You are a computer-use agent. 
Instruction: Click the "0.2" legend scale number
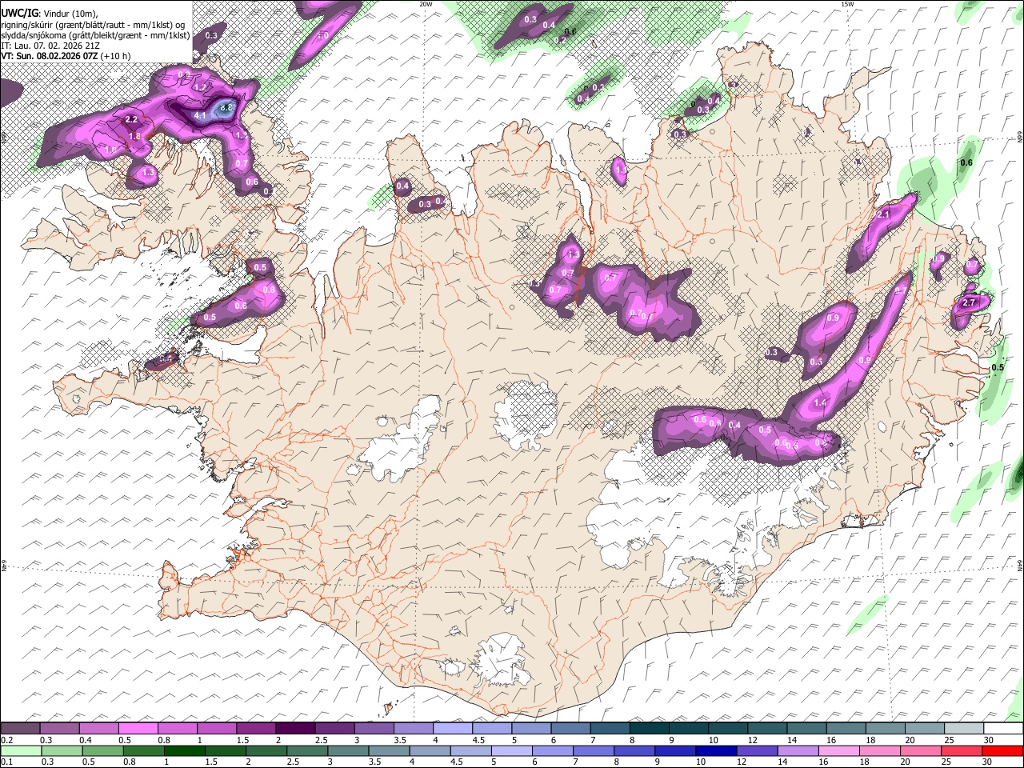[x=6, y=740]
